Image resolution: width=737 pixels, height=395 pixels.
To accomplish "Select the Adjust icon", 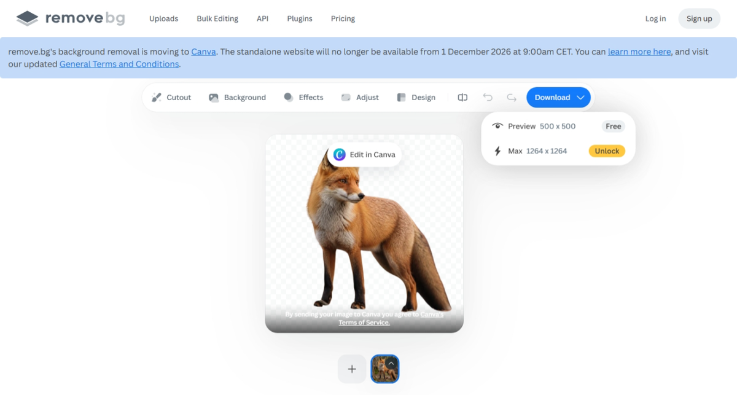I will [346, 97].
